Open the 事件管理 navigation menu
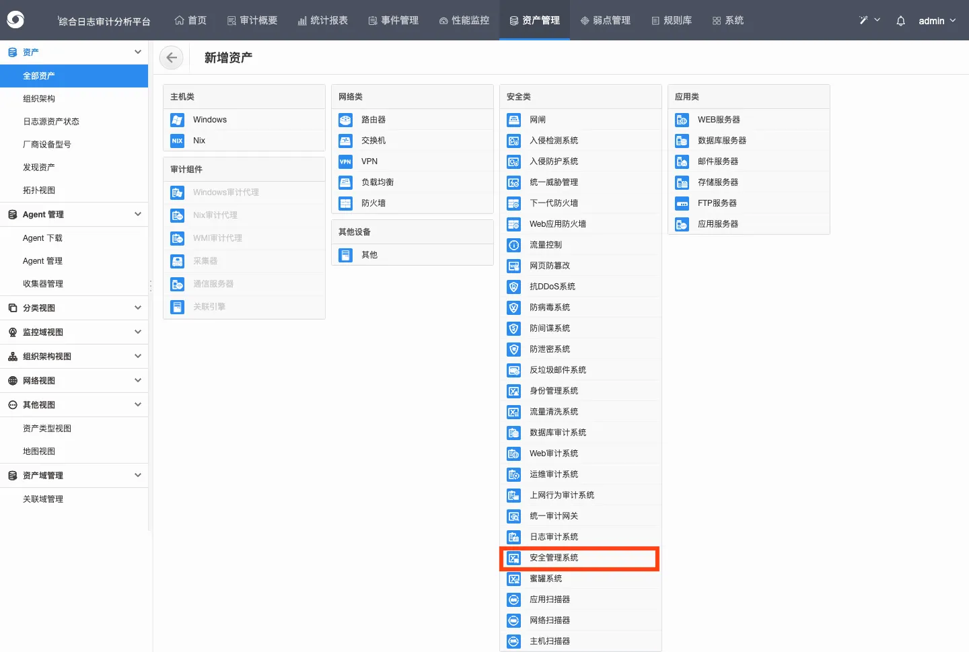The height and width of the screenshot is (652, 969). 393,21
